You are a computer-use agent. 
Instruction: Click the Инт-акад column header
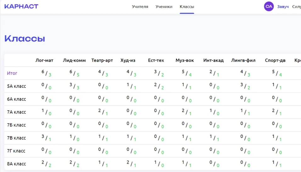[213, 61]
